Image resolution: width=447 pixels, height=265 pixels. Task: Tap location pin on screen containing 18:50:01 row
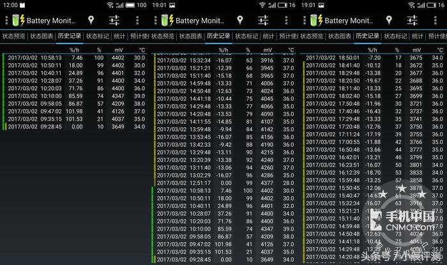tap(389, 20)
